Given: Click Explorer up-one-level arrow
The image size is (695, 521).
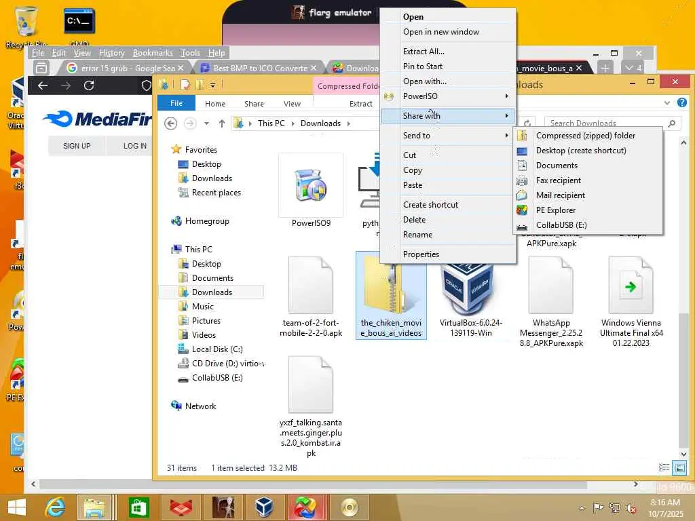Looking at the screenshot, I should (222, 123).
